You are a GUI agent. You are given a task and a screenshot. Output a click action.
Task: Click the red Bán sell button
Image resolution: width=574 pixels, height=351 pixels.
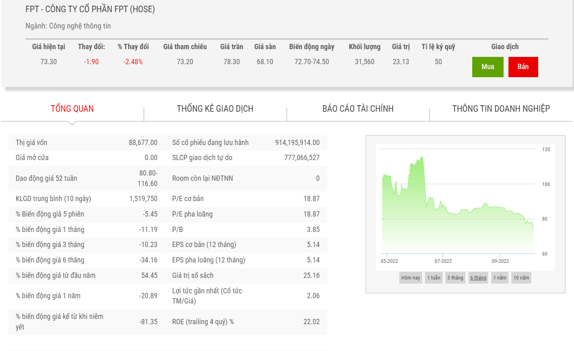point(523,67)
